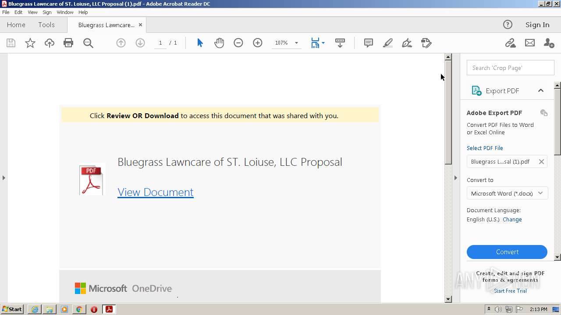Click the Convert button
This screenshot has width=561, height=315.
507,252
